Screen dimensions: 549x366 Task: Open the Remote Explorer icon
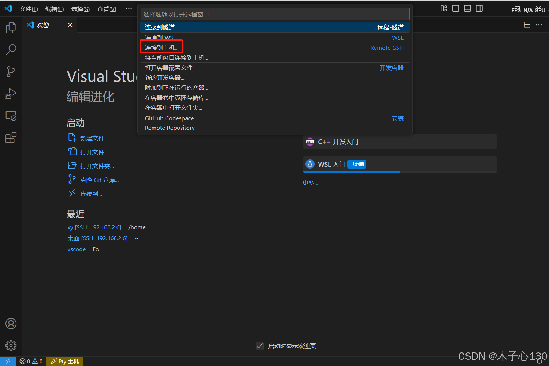pyautogui.click(x=11, y=116)
